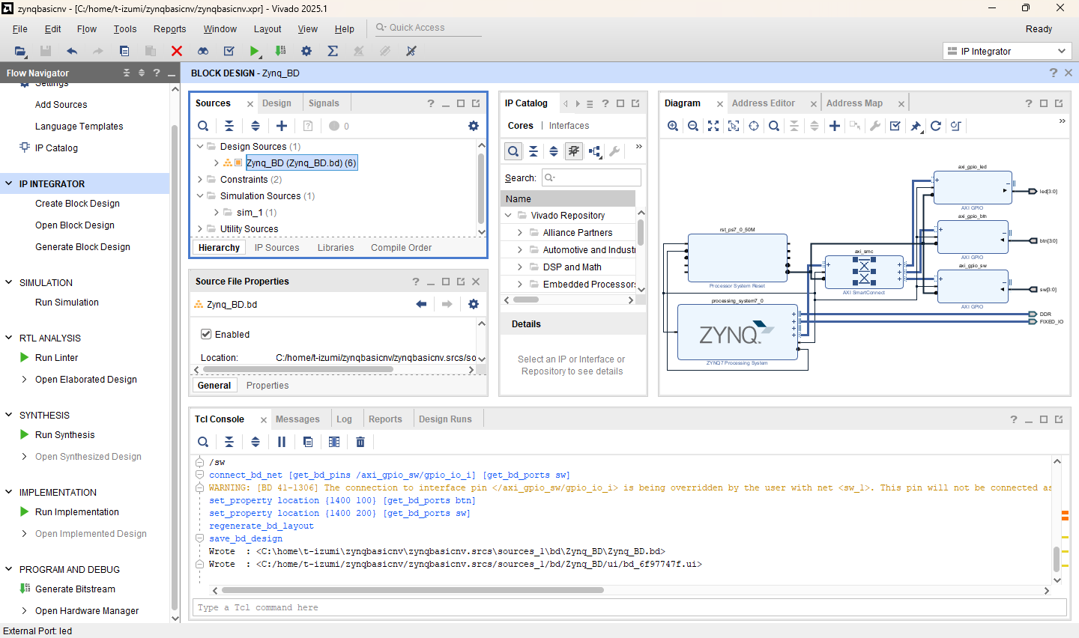Click the Tcl command input field
Viewport: 1079px width, 638px height.
click(x=629, y=607)
